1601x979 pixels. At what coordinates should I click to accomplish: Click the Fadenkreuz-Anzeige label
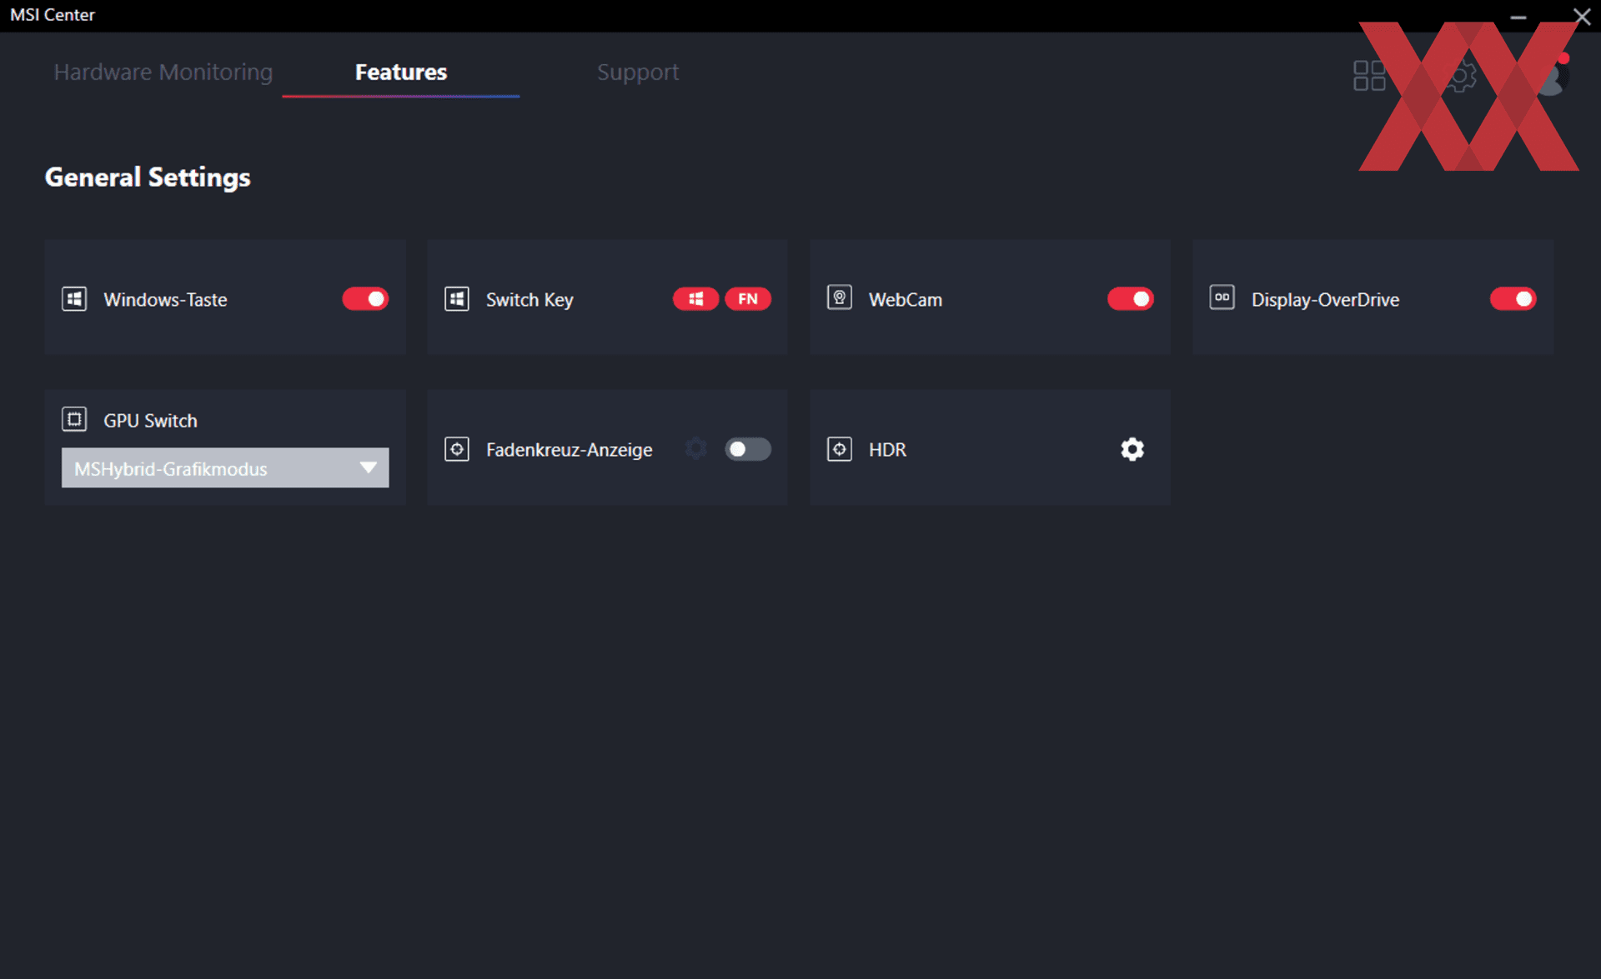(x=570, y=450)
